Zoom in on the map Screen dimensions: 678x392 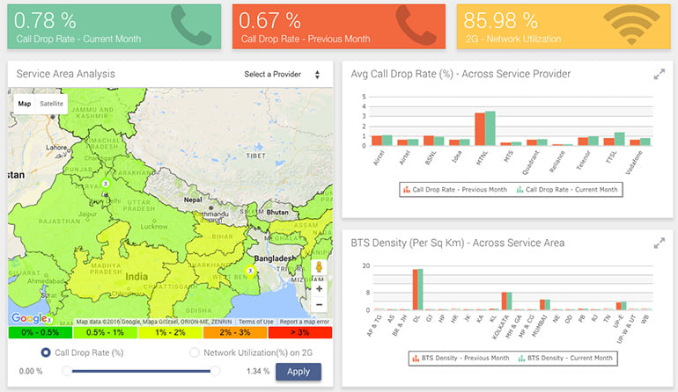[319, 289]
